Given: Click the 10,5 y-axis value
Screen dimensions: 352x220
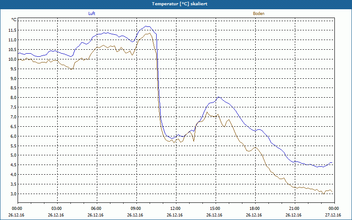Looking at the screenshot, I should [x=12, y=50].
